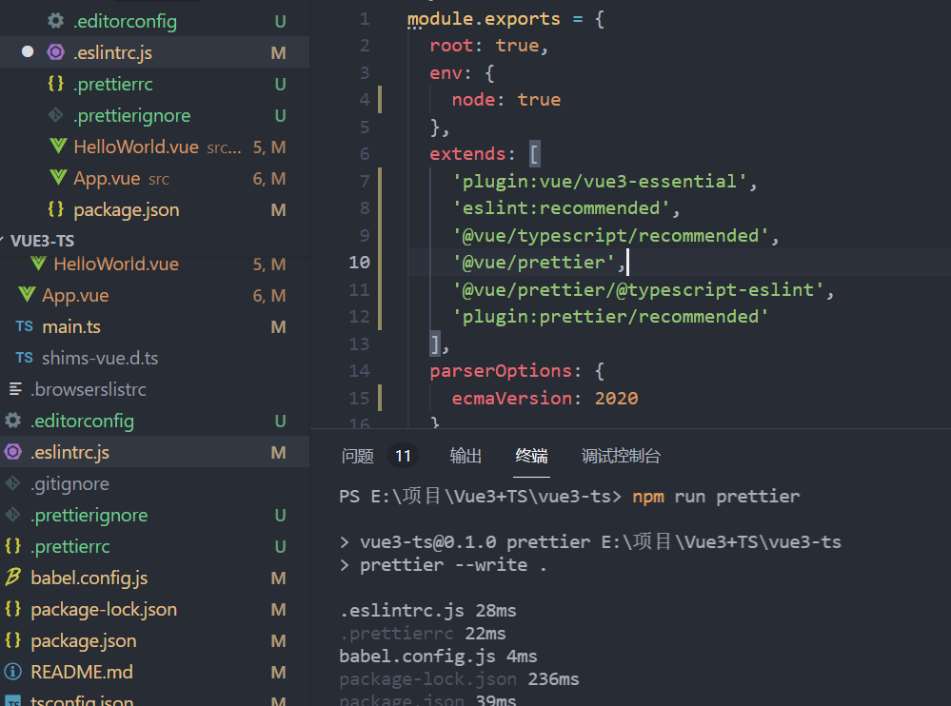Click Vue icon of App.vue src entry

pos(58,178)
